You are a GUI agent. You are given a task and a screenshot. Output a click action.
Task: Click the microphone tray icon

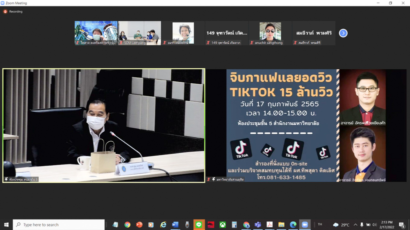[362, 225]
